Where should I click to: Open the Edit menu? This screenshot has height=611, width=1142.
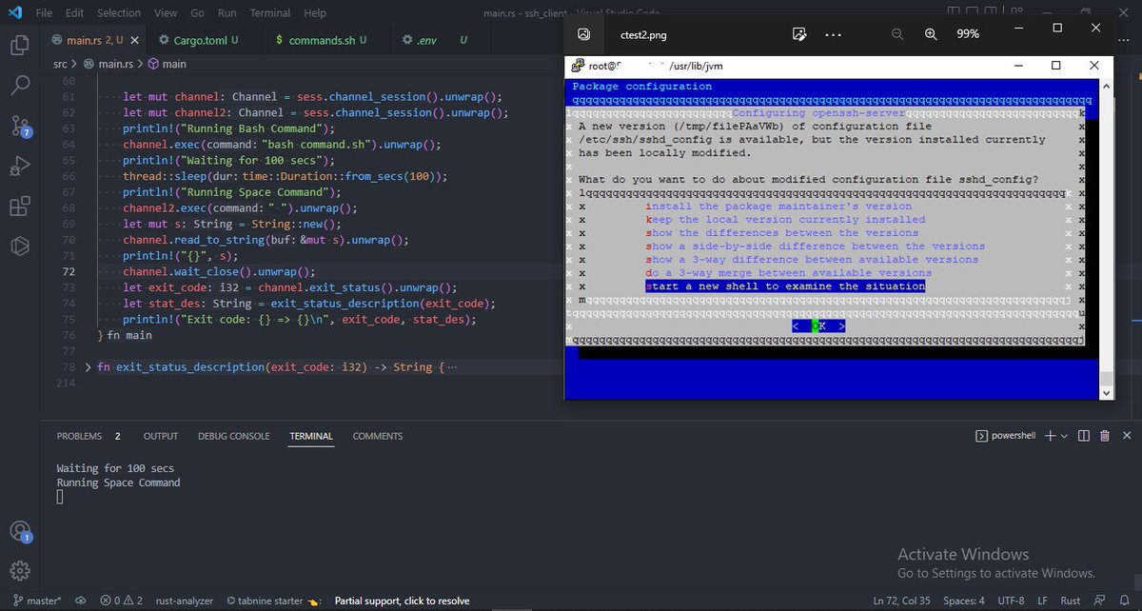pos(75,13)
